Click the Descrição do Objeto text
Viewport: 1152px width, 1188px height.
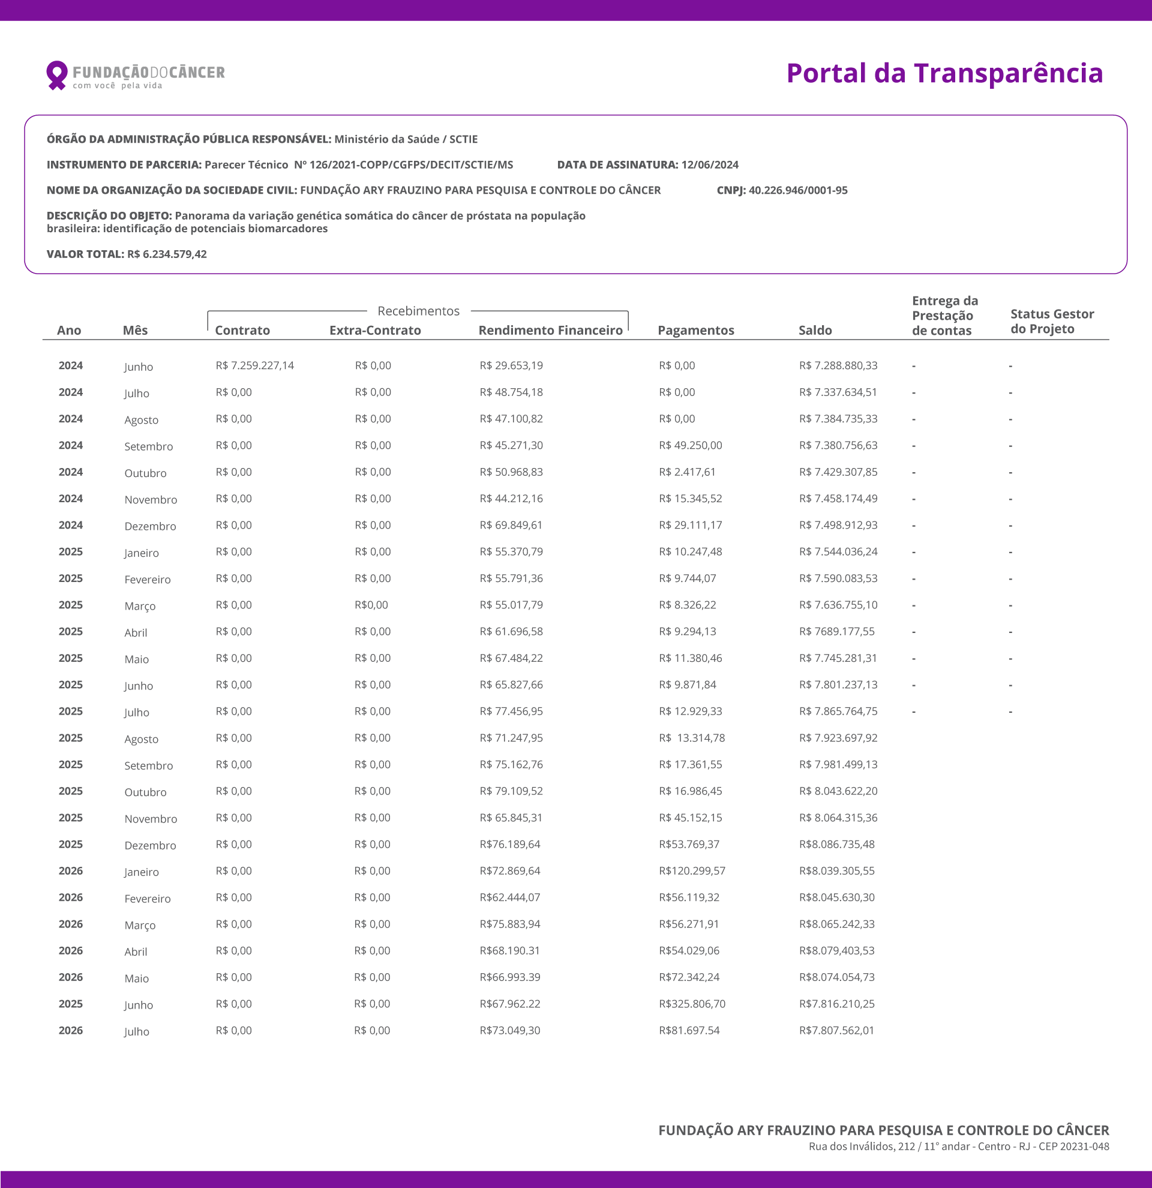point(316,223)
